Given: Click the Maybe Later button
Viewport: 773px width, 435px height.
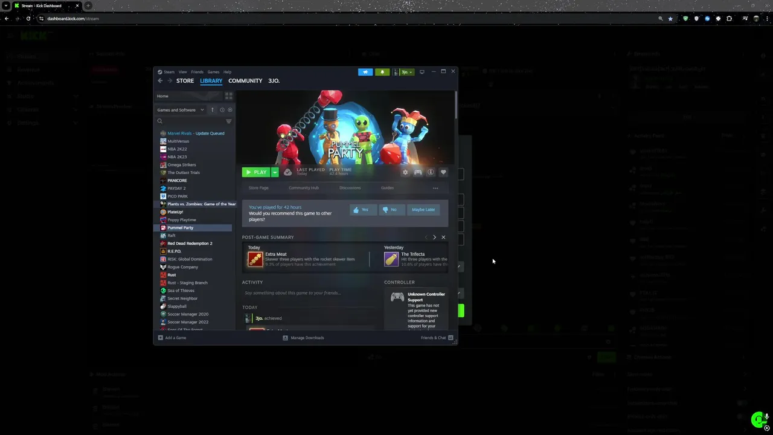Looking at the screenshot, I should click(423, 210).
